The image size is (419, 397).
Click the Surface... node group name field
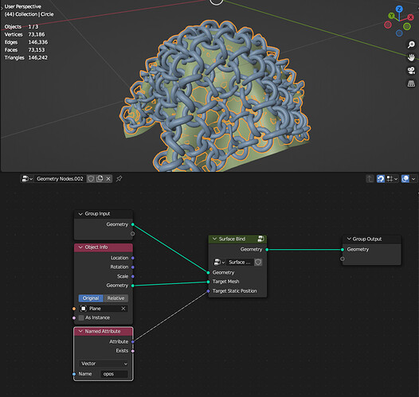click(x=240, y=263)
